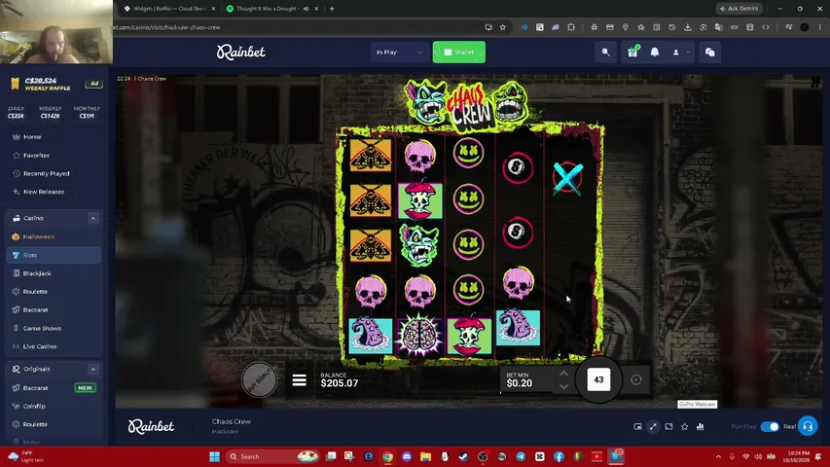Decrease the bet with the down arrow
830x467 pixels.
pos(563,387)
